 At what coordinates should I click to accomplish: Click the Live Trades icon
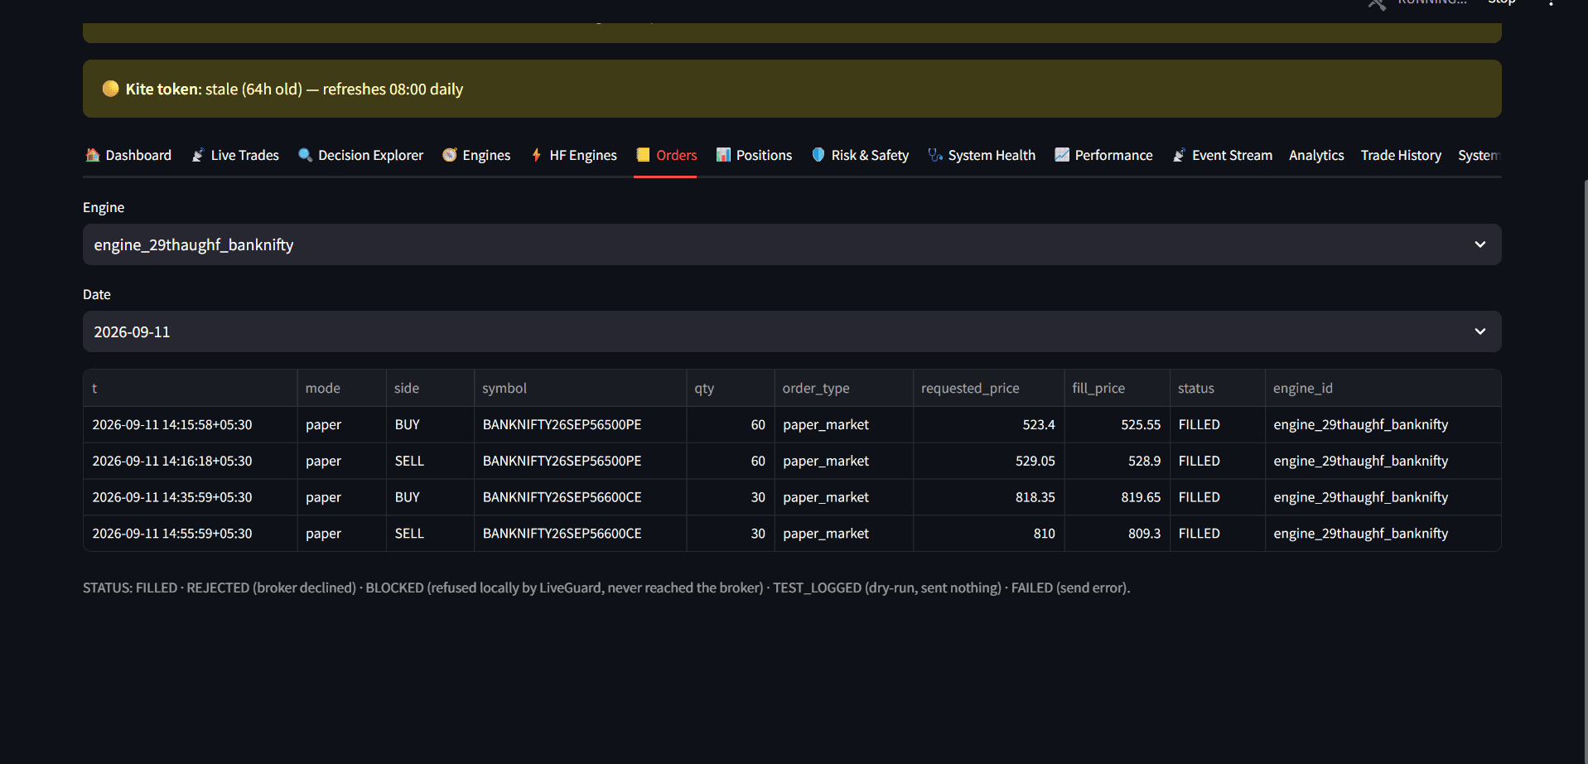click(x=198, y=155)
